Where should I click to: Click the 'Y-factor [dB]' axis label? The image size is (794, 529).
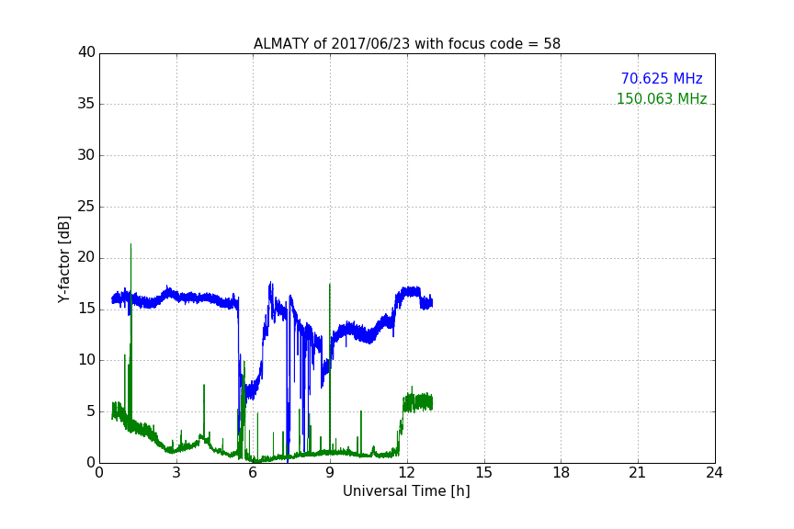point(63,259)
